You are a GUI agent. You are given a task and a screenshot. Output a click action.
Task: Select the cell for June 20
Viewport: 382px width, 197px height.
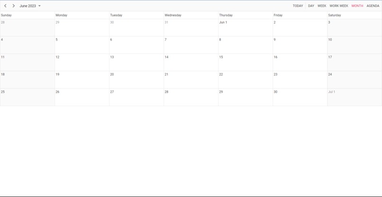pos(136,80)
